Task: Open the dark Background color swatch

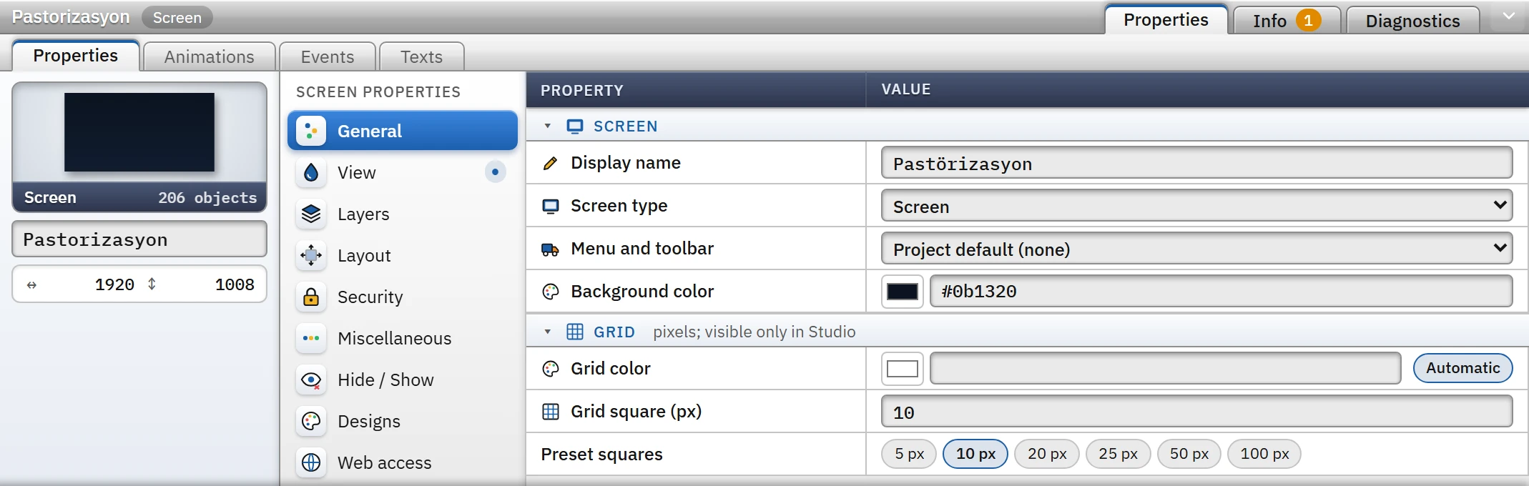Action: click(902, 292)
